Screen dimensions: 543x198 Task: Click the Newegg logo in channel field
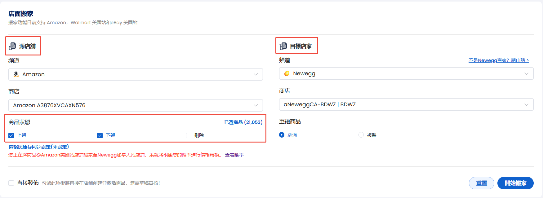click(x=287, y=73)
